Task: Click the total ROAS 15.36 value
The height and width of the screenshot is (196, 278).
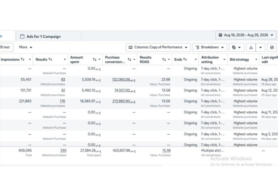Action: (x=166, y=151)
